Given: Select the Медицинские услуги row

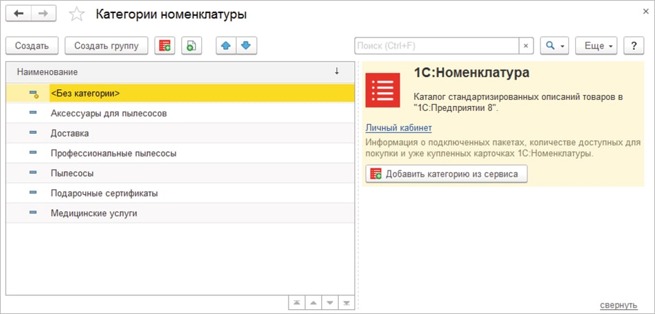Looking at the screenshot, I should pos(94,213).
